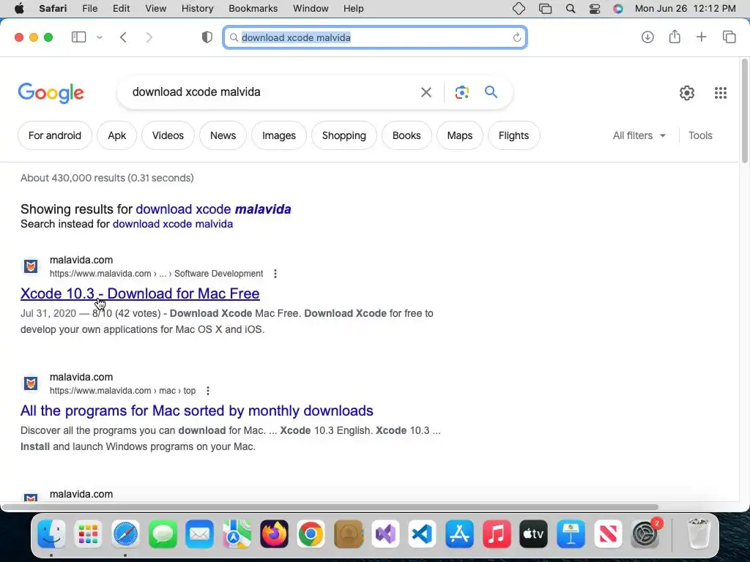Open the Help menu

point(354,9)
